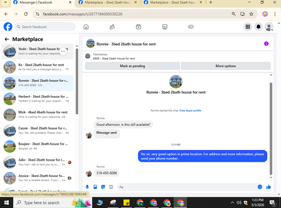Choose a GIF using the GIF icon
Viewport: 281px width, 208px height.
pyautogui.click(x=111, y=187)
